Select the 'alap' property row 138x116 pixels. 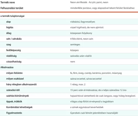[69, 22]
